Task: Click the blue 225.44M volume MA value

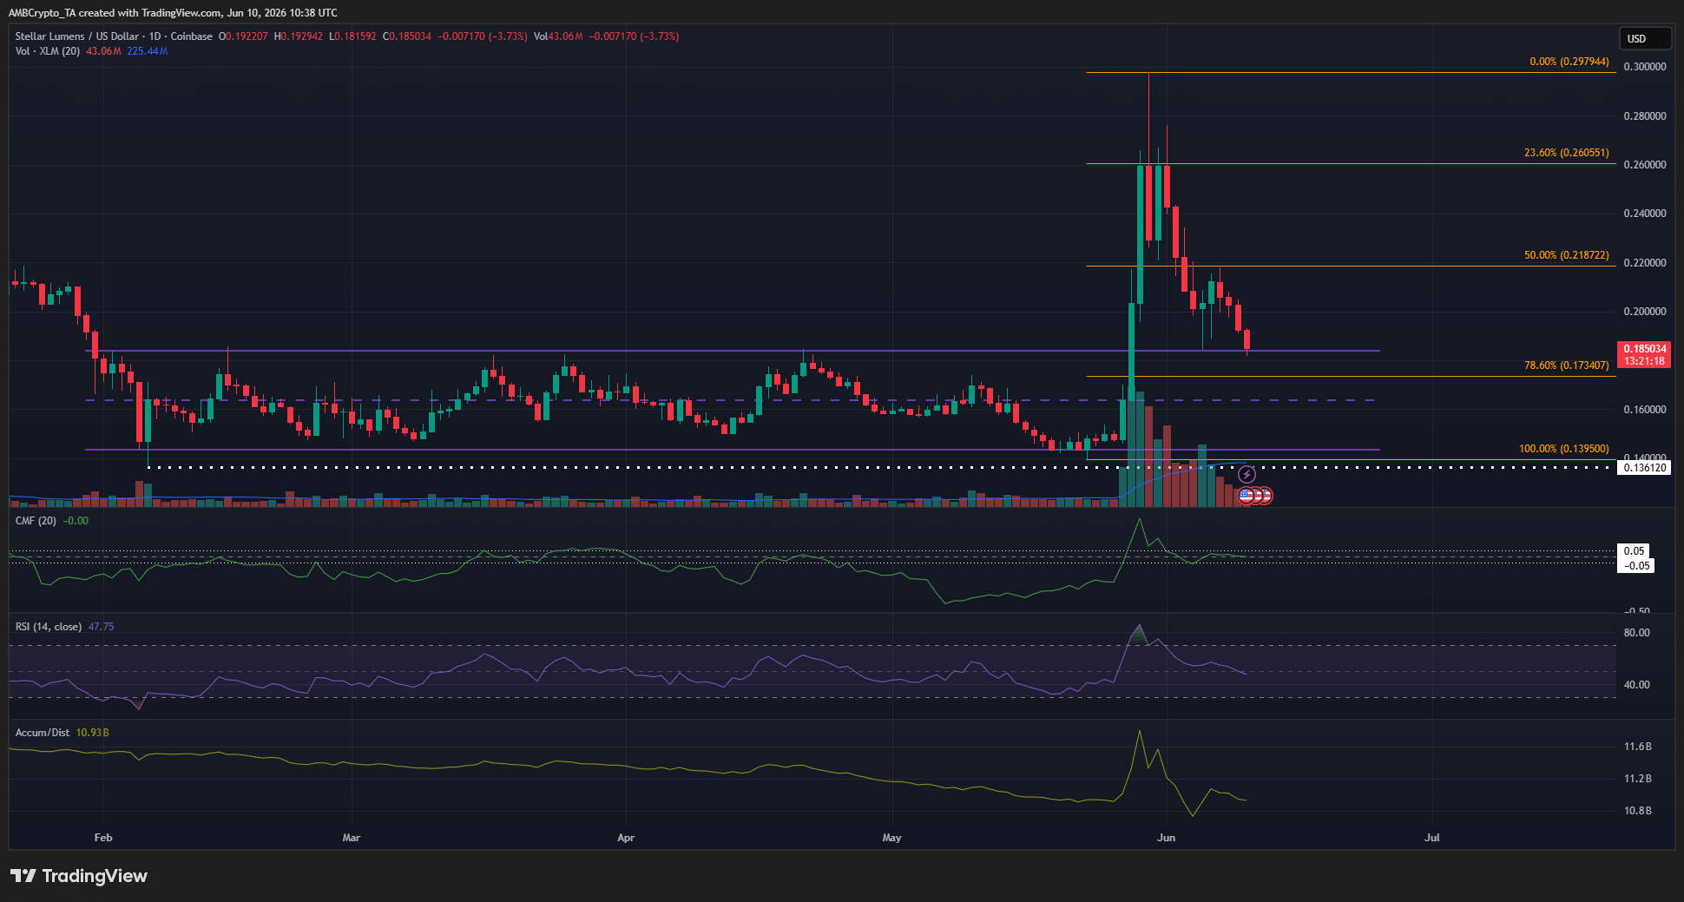Action: click(148, 51)
